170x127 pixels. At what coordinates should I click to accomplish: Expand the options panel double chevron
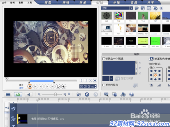click(x=161, y=8)
